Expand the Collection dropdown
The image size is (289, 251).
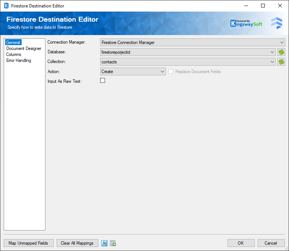coord(188,62)
